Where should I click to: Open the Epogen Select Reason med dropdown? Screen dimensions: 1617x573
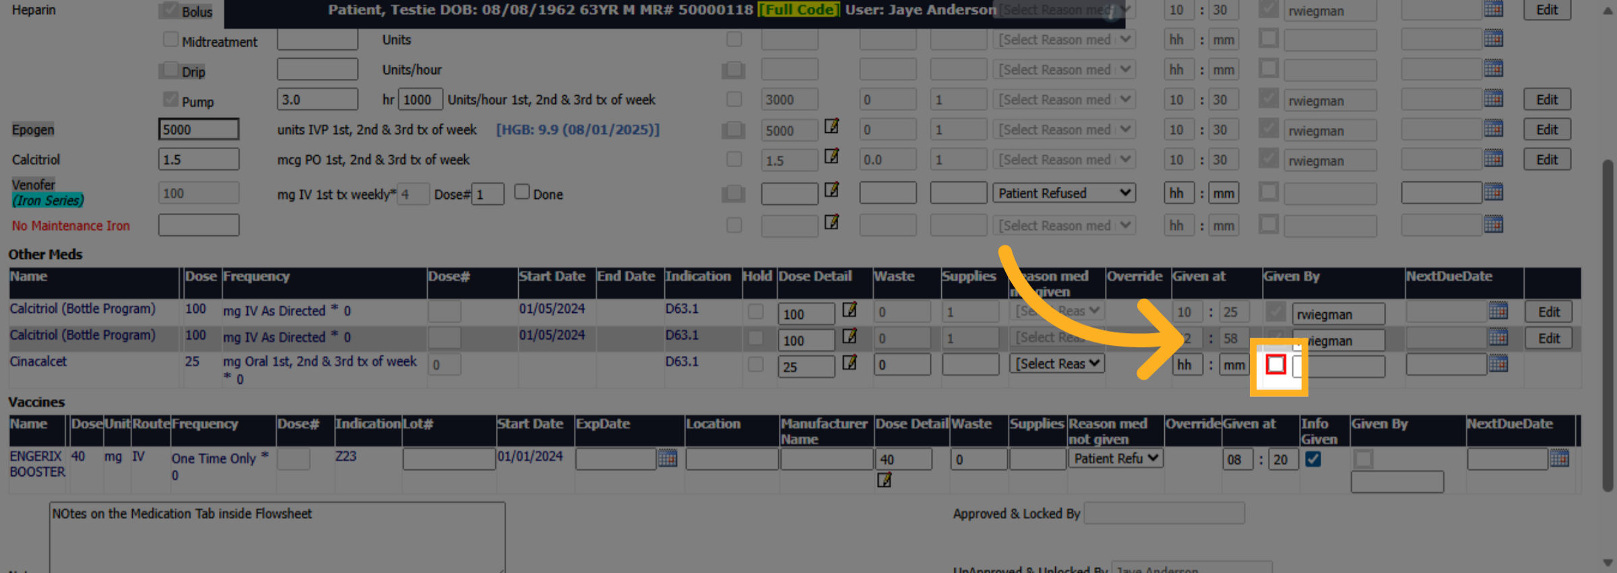pyautogui.click(x=1064, y=129)
